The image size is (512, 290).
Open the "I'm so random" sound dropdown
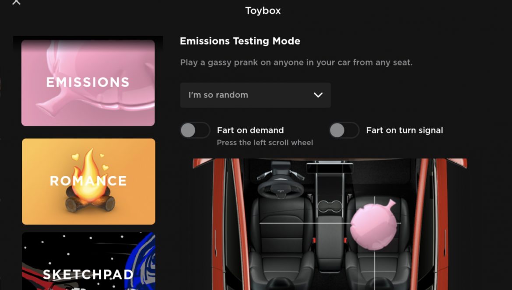tap(256, 95)
